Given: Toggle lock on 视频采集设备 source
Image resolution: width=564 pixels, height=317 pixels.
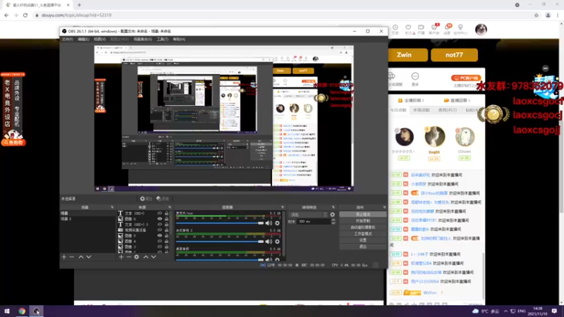Looking at the screenshot, I should [x=166, y=230].
